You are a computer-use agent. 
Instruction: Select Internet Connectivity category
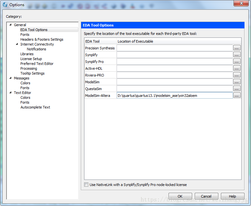click(x=37, y=44)
